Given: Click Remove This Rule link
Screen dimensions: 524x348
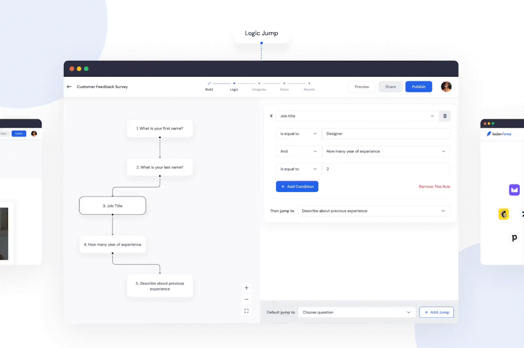Looking at the screenshot, I should click(434, 187).
